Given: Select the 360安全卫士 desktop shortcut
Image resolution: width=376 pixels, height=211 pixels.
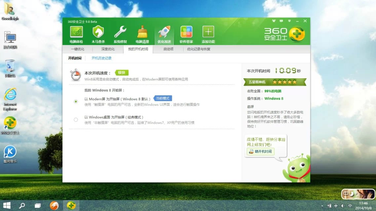Looking at the screenshot, I should pyautogui.click(x=10, y=126).
